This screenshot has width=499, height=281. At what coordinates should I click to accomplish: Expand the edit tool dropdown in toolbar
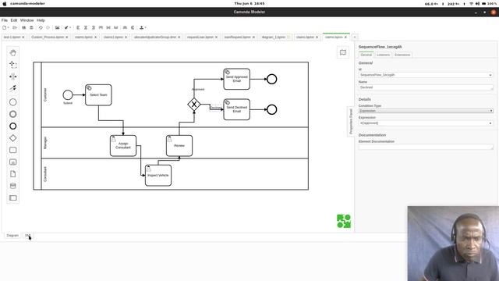coord(70,28)
